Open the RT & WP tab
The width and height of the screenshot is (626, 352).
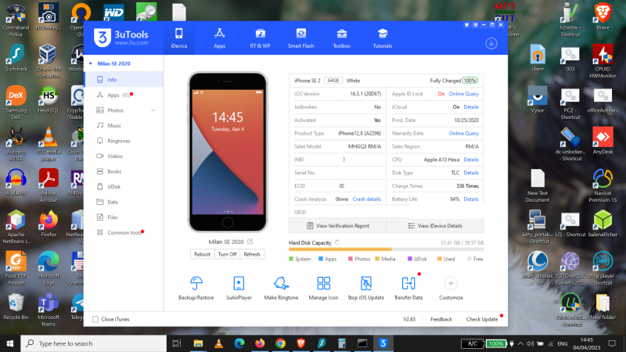(x=260, y=38)
